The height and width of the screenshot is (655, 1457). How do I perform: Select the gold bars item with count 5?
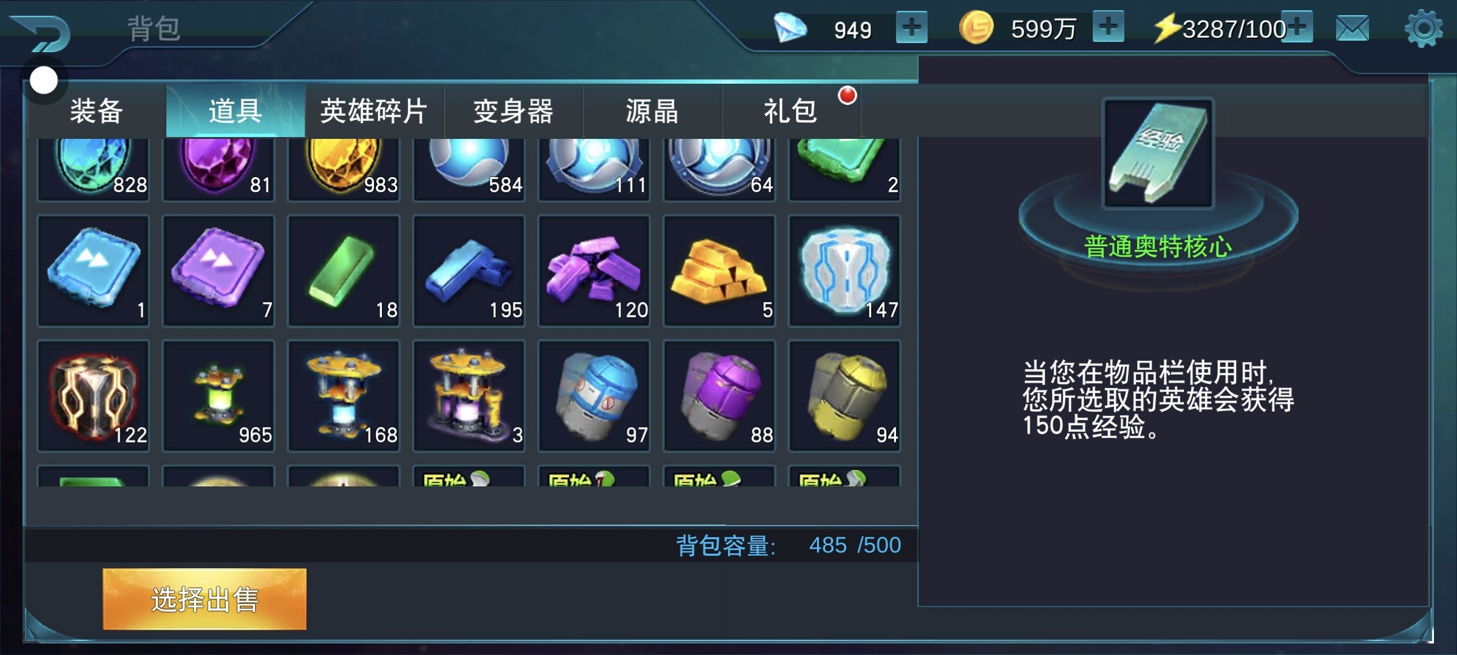719,270
